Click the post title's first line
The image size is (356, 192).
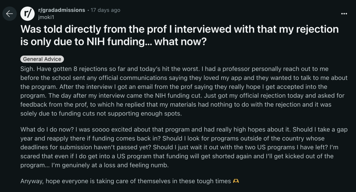click(179, 29)
